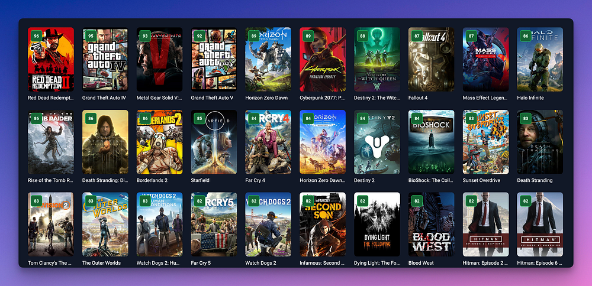The height and width of the screenshot is (286, 592).
Task: Click the plain 'Destiny 2' title
Action: [364, 180]
